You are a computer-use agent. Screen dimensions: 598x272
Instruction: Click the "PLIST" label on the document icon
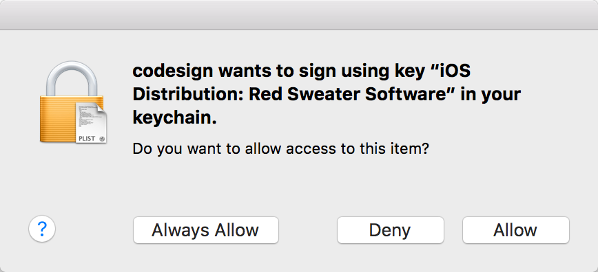(87, 139)
